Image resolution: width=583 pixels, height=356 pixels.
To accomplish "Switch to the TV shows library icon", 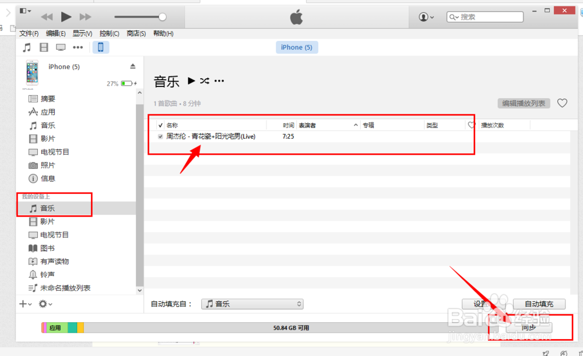I will [x=61, y=47].
